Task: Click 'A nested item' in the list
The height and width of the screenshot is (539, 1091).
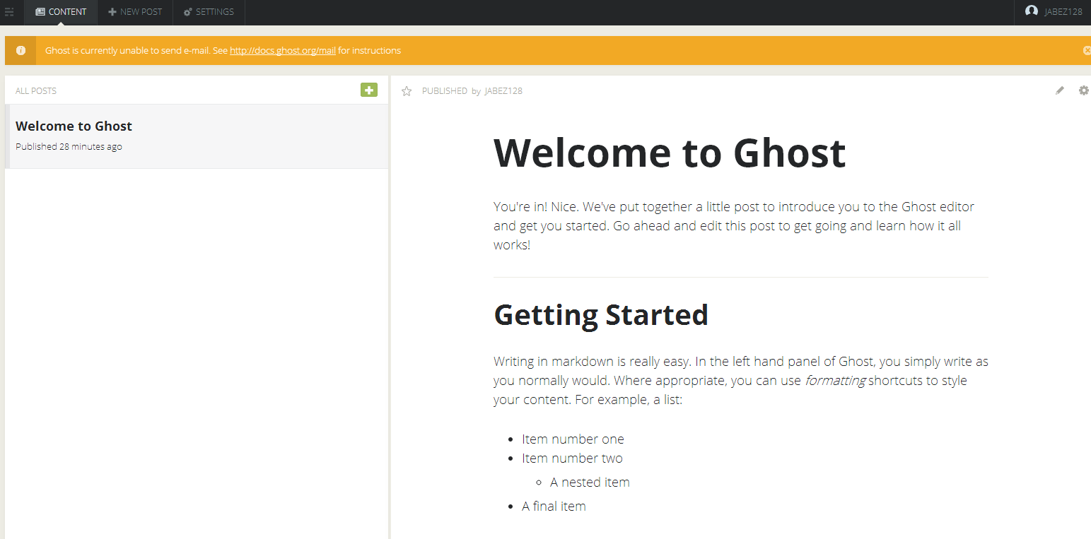Action: pyautogui.click(x=590, y=482)
